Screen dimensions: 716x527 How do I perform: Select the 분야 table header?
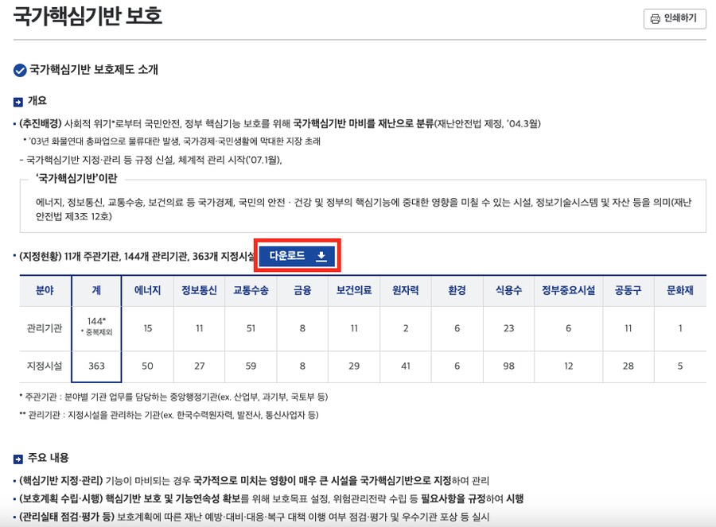click(45, 290)
